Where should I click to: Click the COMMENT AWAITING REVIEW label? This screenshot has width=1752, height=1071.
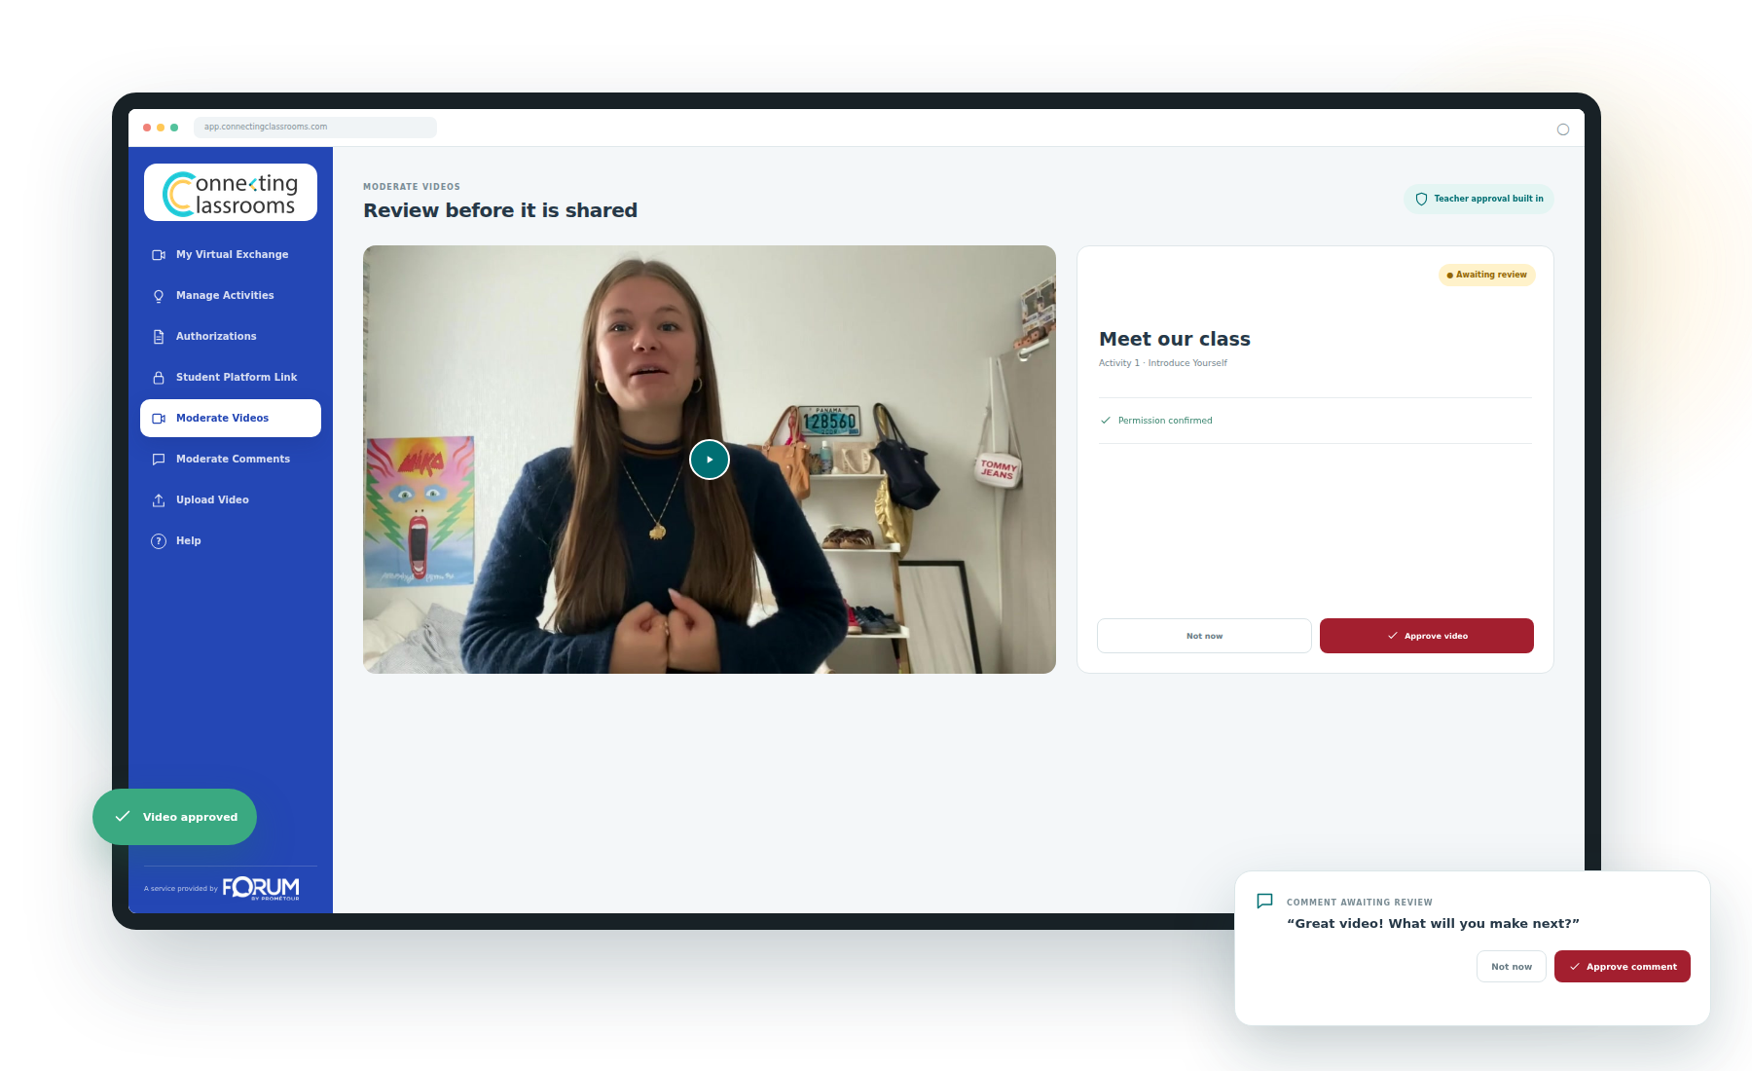(x=1360, y=903)
